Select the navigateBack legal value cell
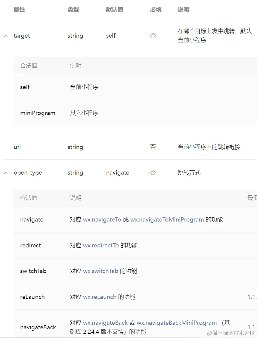The width and height of the screenshot is (257, 338). pos(38,327)
